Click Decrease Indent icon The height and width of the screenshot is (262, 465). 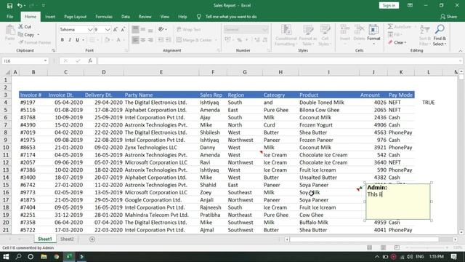[x=161, y=40]
